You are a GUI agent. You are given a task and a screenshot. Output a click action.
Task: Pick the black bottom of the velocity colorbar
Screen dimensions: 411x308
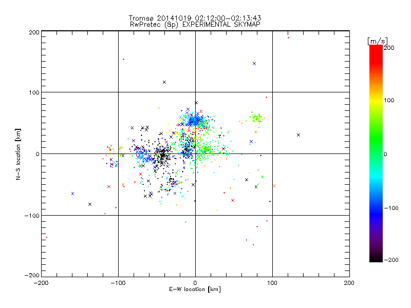[x=376, y=259]
